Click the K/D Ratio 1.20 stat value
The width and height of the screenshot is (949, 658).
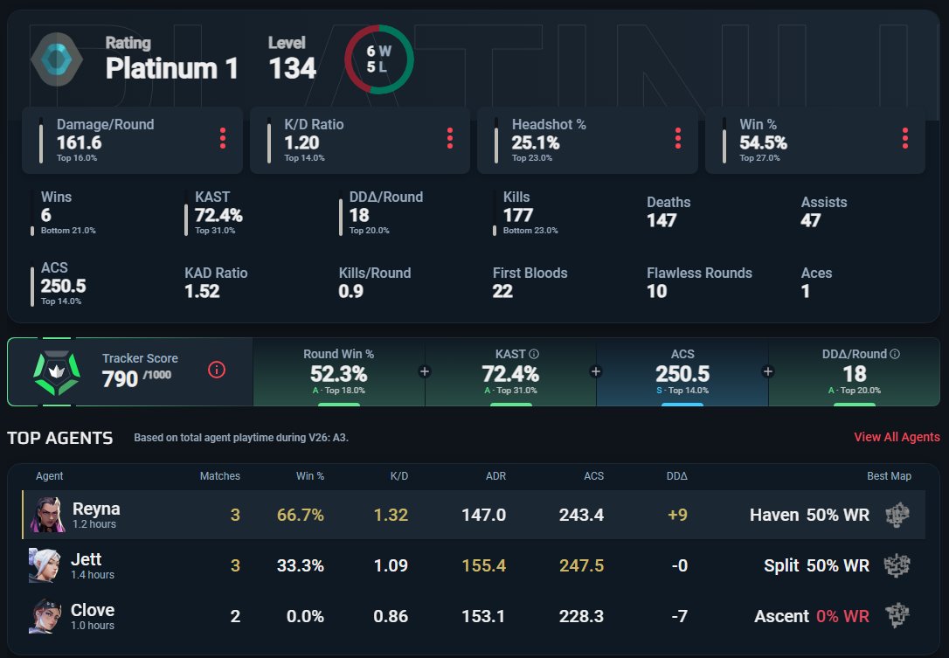tap(301, 142)
